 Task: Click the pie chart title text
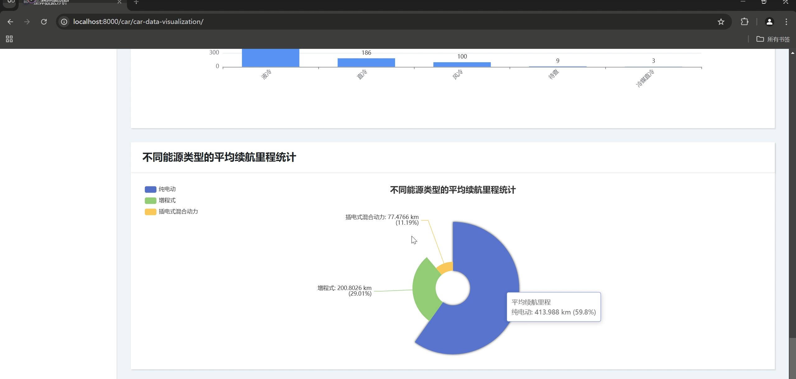[x=453, y=190]
